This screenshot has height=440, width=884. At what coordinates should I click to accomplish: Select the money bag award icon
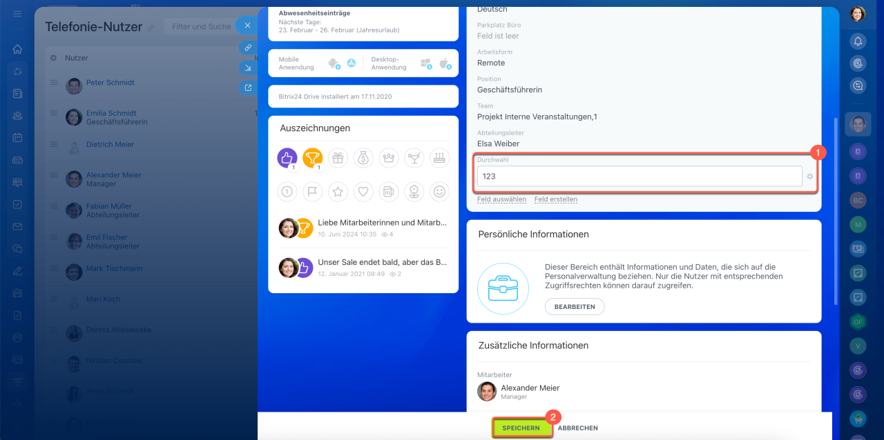363,158
